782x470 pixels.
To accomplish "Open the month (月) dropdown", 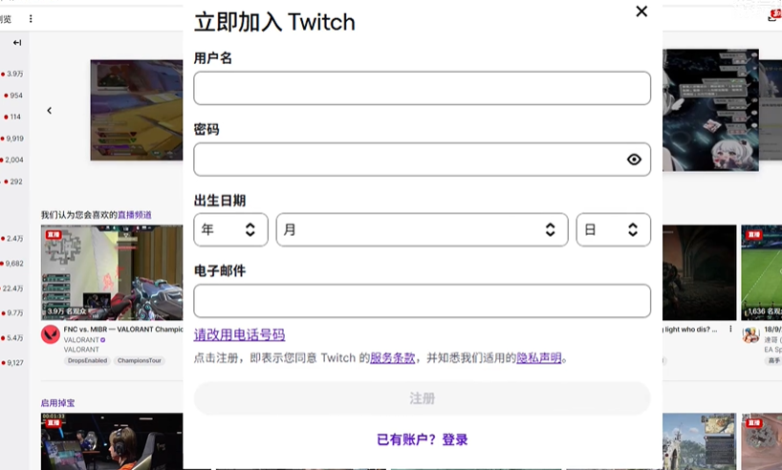I will pyautogui.click(x=422, y=229).
